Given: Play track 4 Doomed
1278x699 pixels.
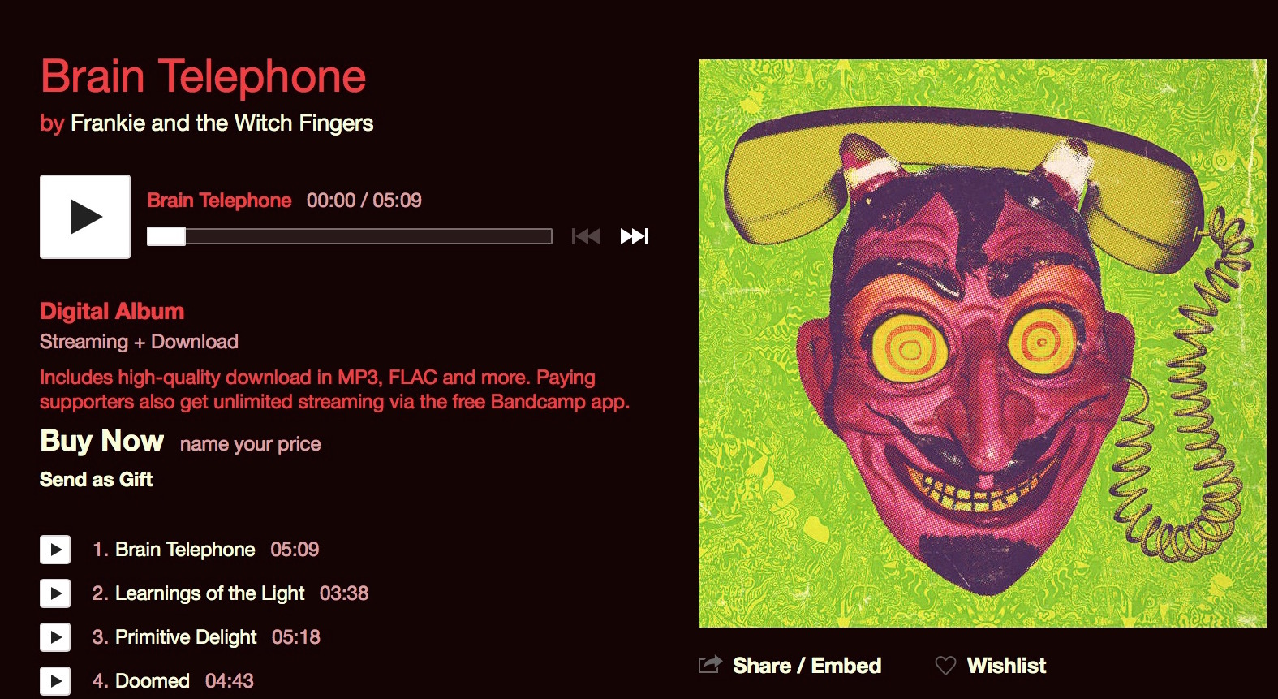Looking at the screenshot, I should pos(55,681).
